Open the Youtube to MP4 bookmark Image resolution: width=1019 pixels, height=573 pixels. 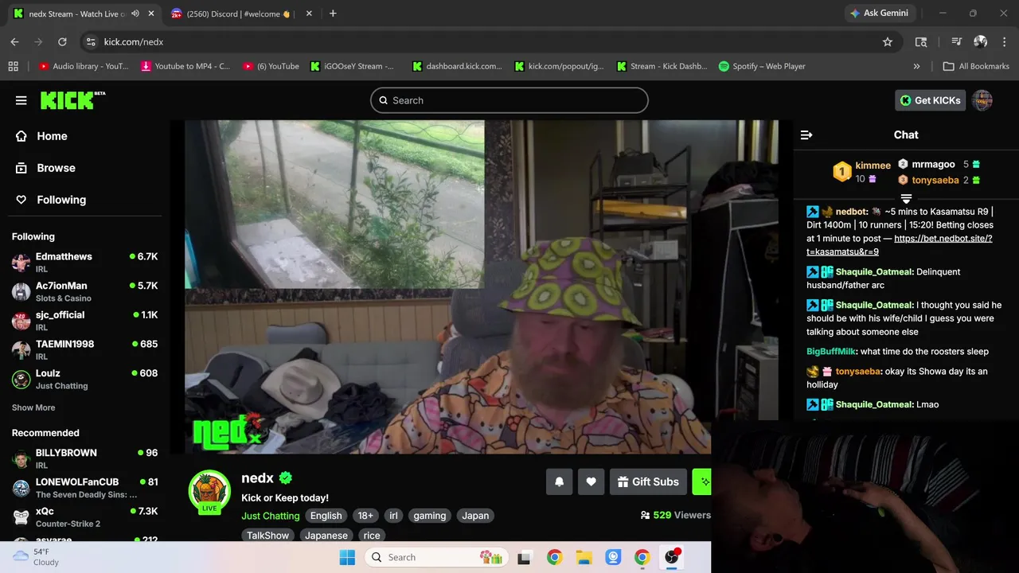click(185, 66)
